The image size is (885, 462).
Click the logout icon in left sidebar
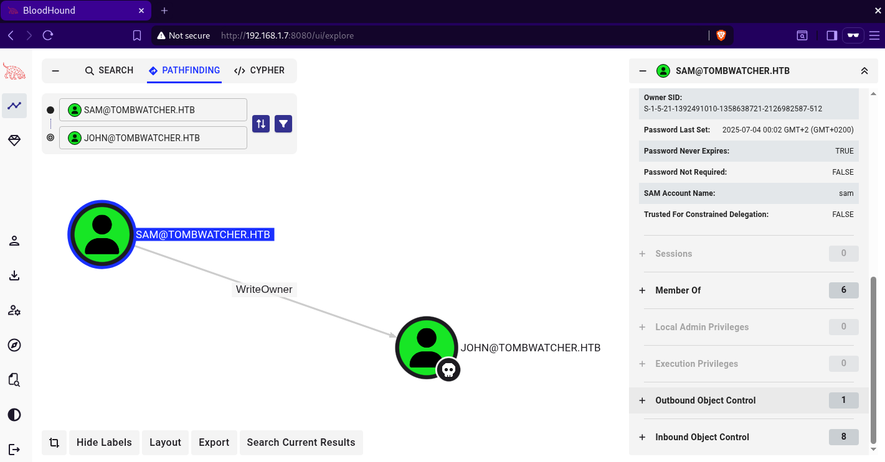tap(14, 449)
